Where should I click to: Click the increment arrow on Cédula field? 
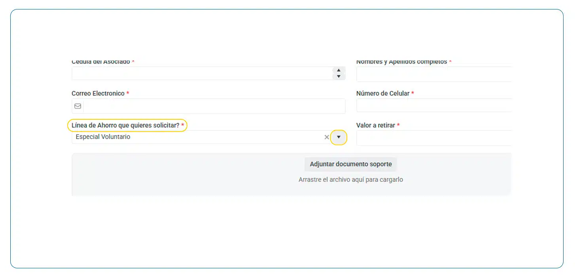pyautogui.click(x=339, y=70)
